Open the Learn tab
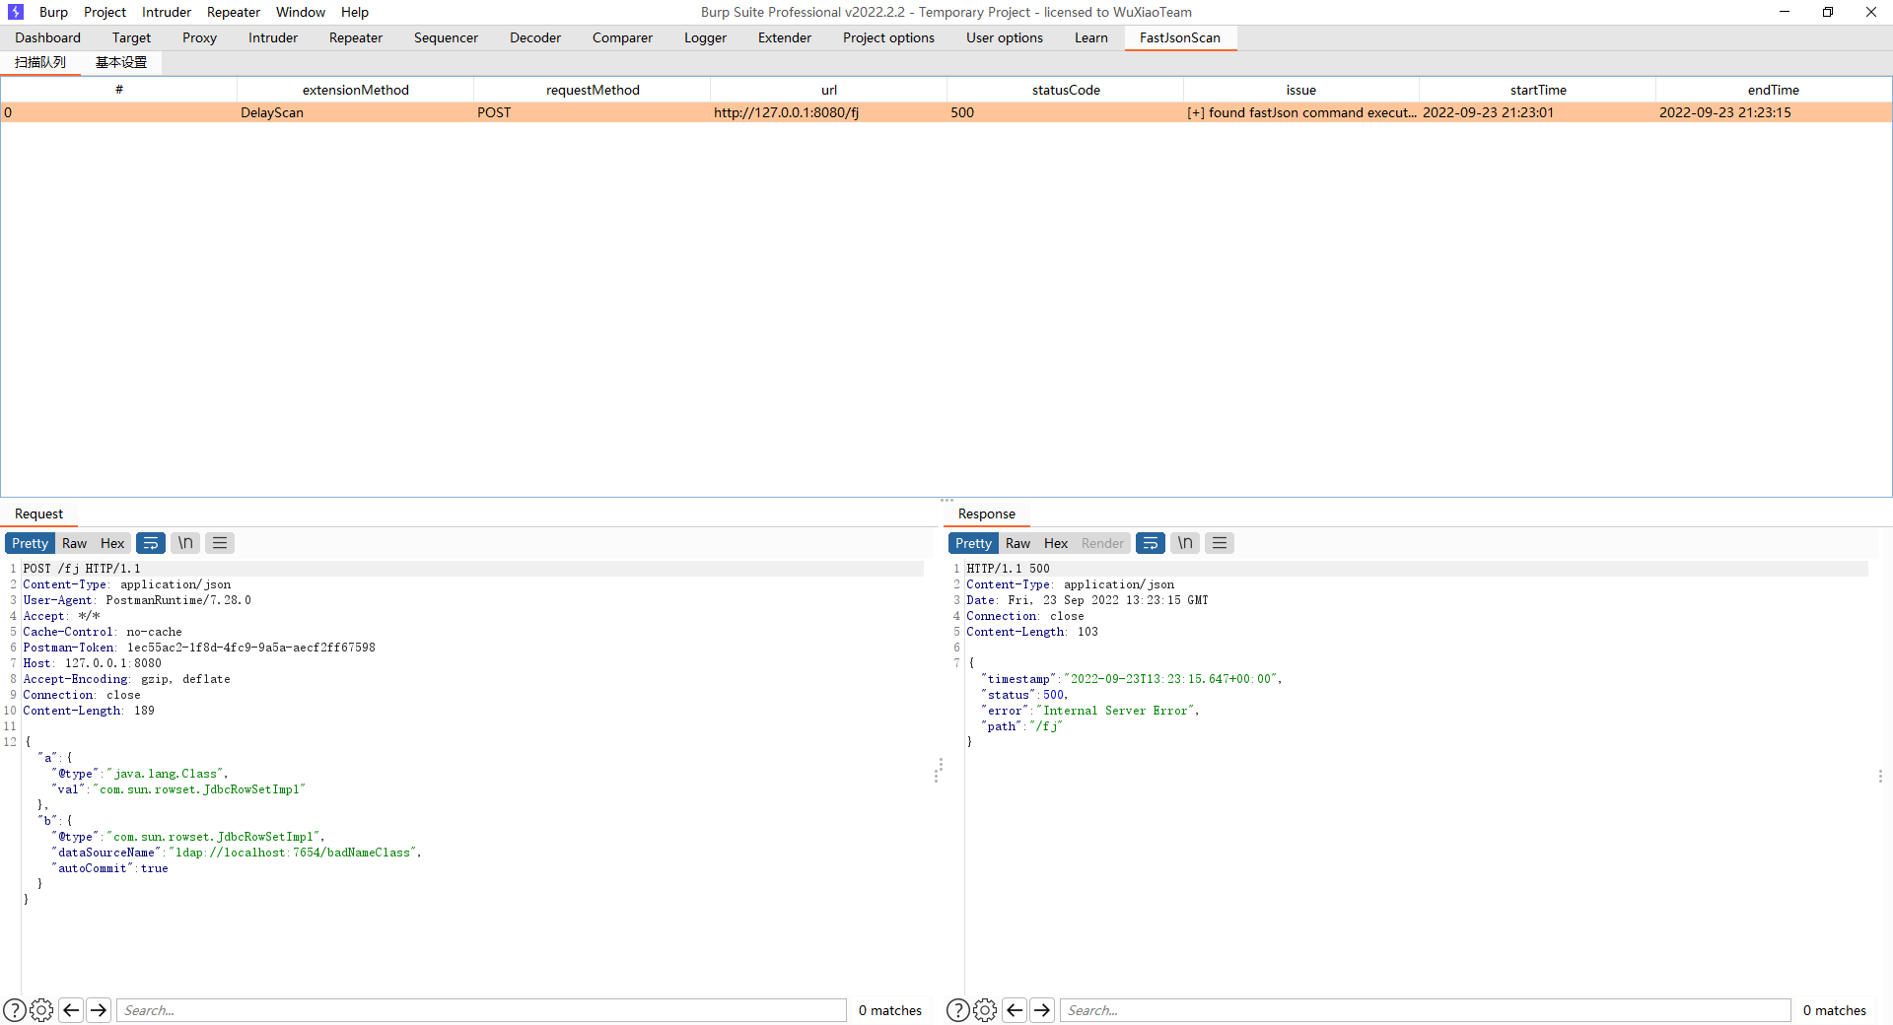Viewport: 1893px width, 1025px height. pos(1091,37)
